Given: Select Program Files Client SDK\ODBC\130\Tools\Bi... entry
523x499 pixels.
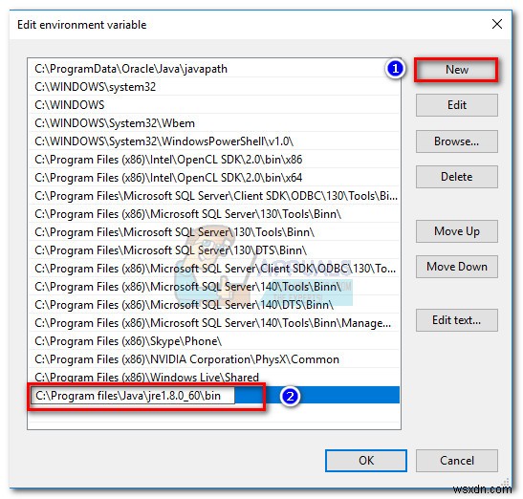Looking at the screenshot, I should point(214,196).
